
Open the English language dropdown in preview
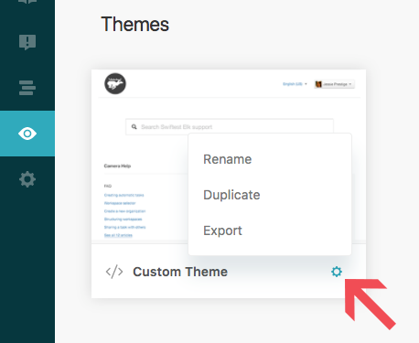pyautogui.click(x=295, y=84)
